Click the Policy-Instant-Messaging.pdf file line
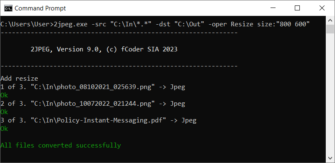Image resolution: width=335 pixels, height=163 pixels. [x=98, y=120]
